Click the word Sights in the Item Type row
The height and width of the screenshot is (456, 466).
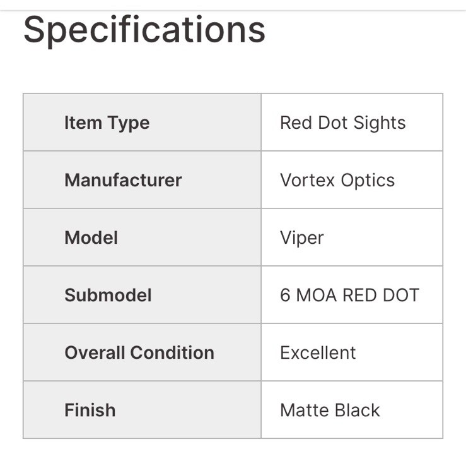click(x=380, y=123)
